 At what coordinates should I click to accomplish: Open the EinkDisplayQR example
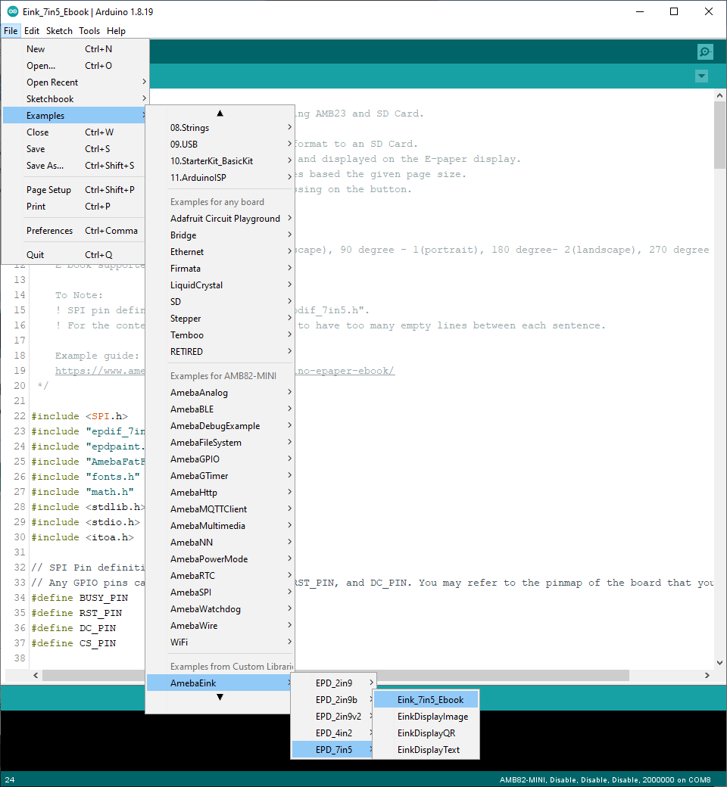[x=426, y=733]
